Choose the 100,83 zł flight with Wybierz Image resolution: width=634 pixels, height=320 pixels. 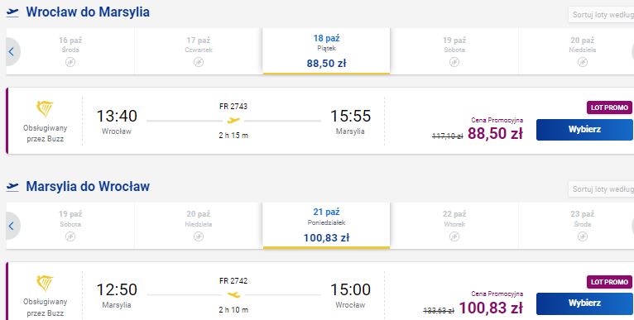point(584,303)
